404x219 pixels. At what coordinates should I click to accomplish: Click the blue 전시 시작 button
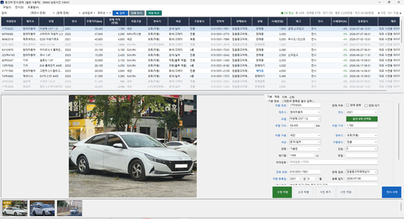pos(391,192)
